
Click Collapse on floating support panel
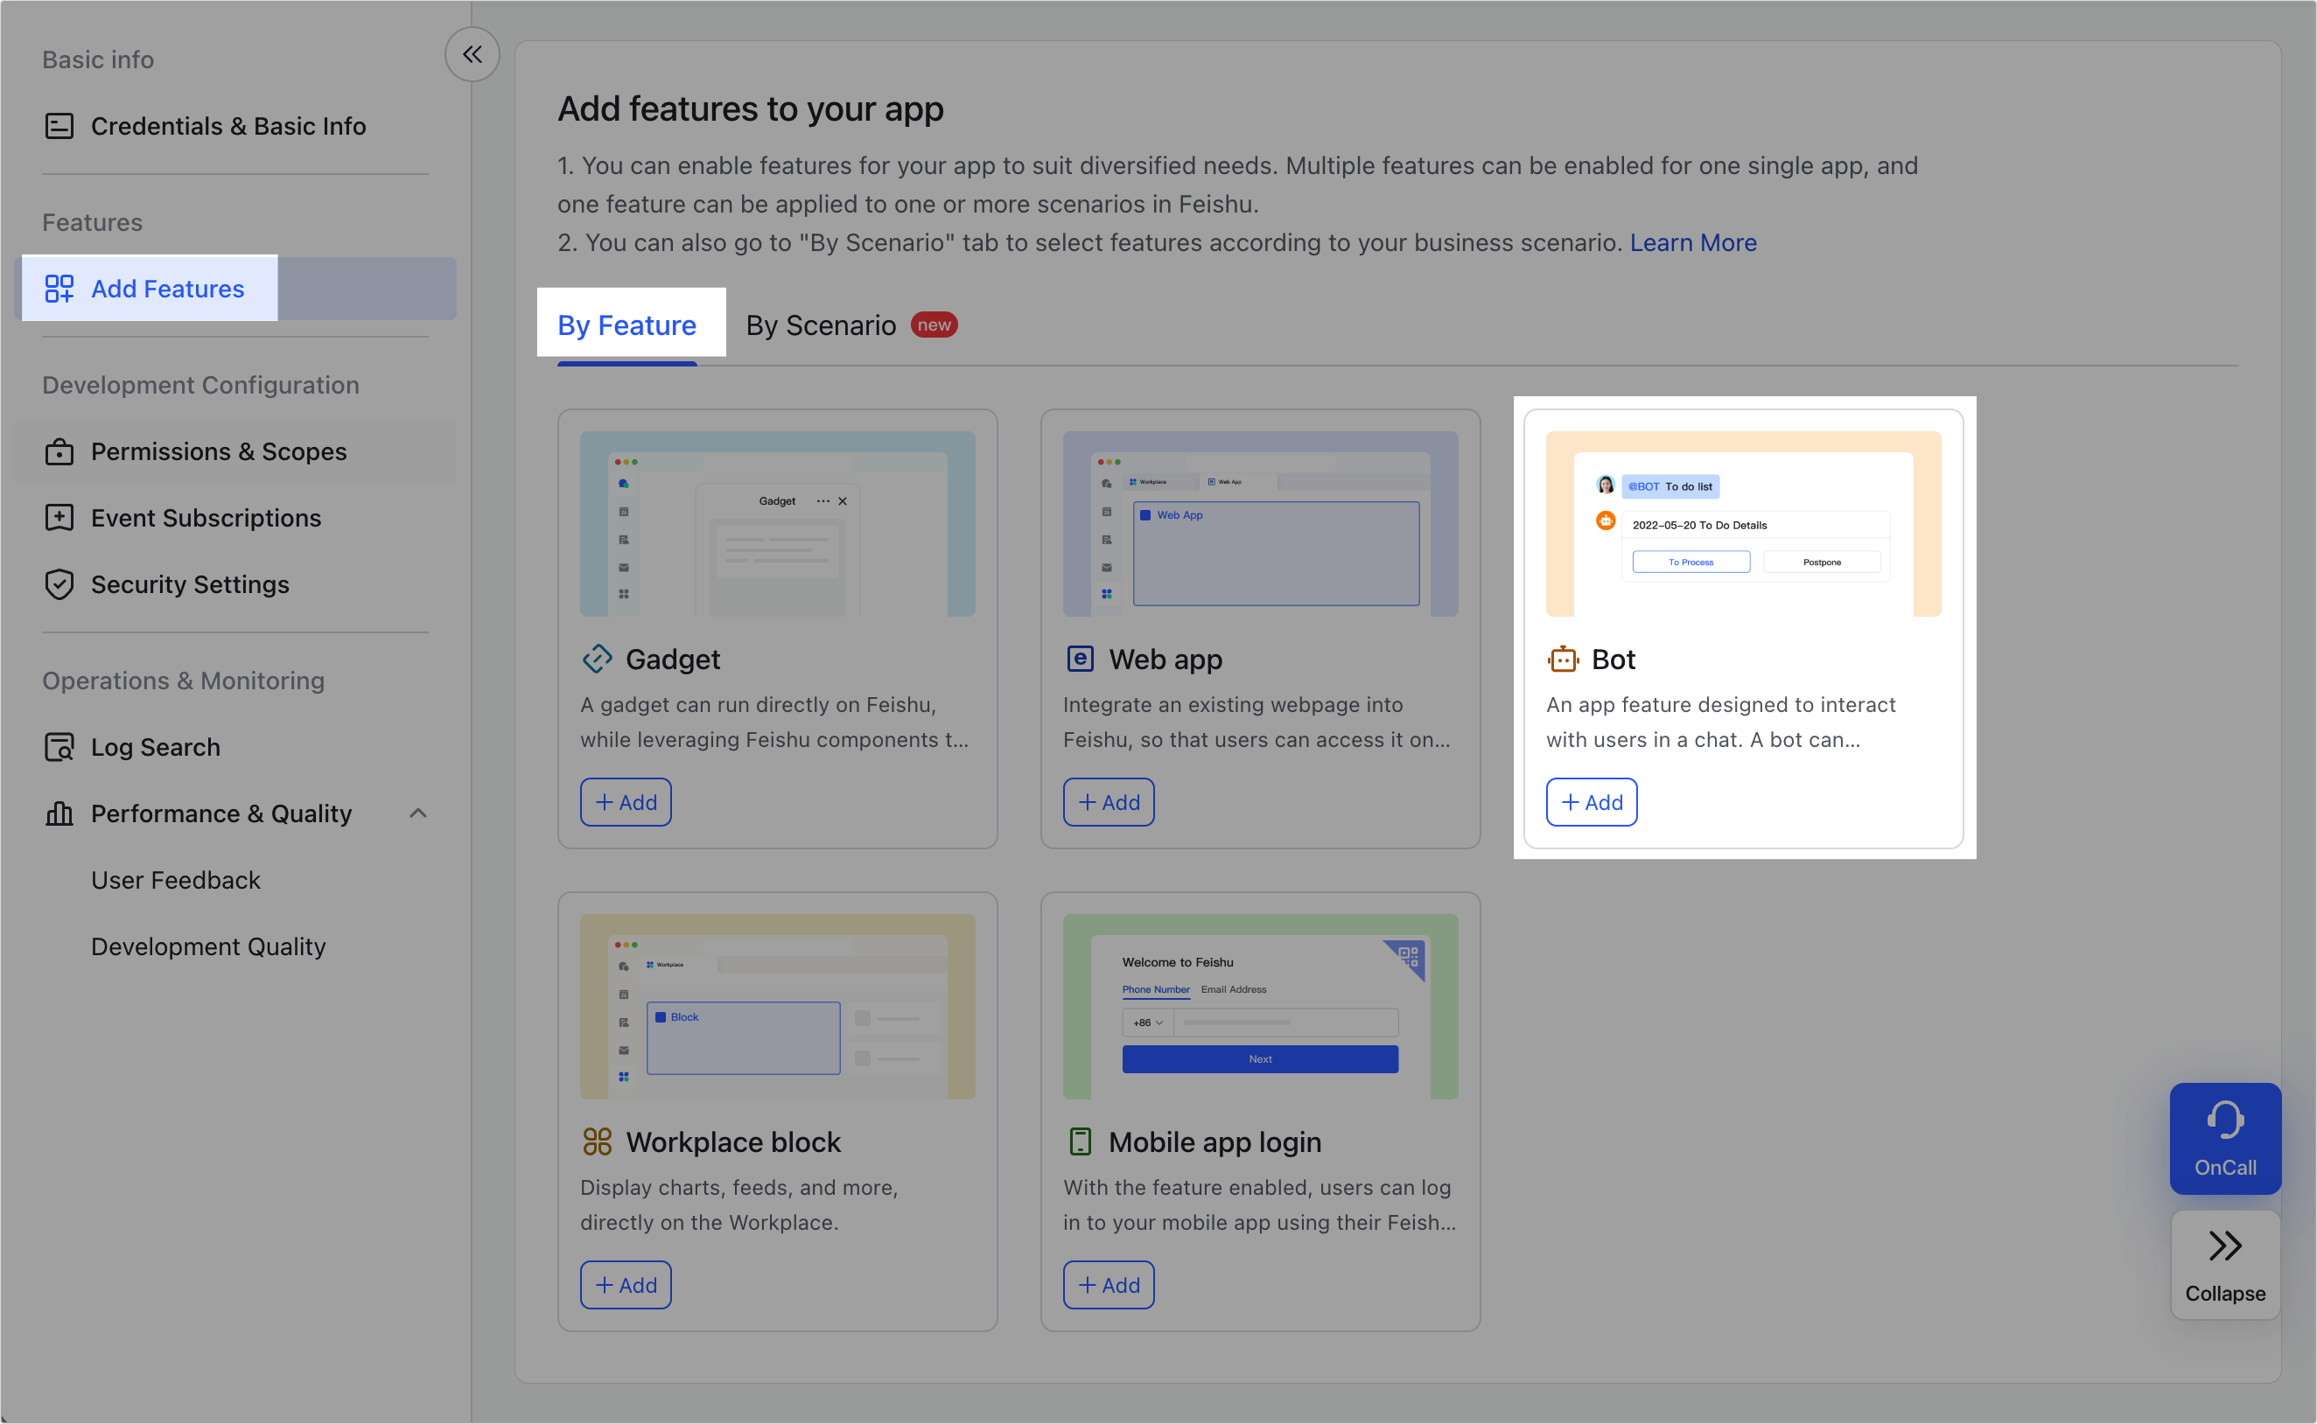pyautogui.click(x=2225, y=1265)
